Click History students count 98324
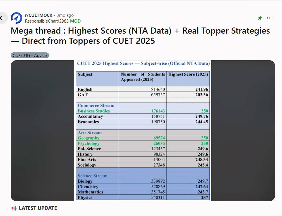The height and width of the screenshot is (216, 282). click(x=159, y=154)
